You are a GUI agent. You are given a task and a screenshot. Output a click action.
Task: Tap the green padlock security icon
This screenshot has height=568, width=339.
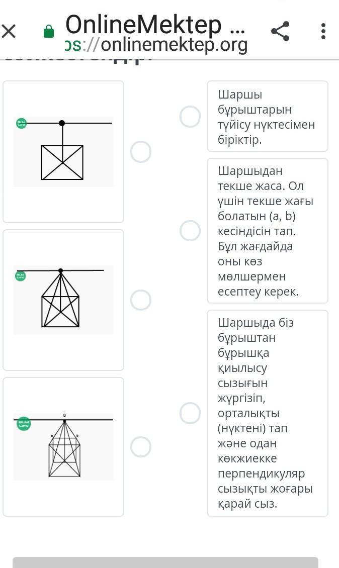tap(49, 32)
